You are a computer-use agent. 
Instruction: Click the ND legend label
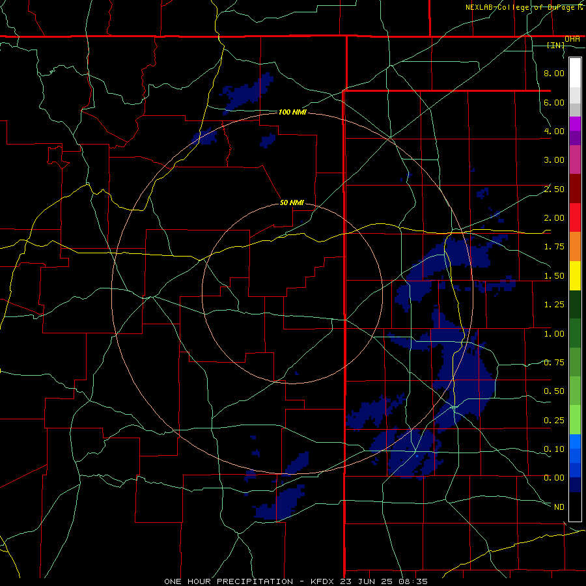point(559,507)
